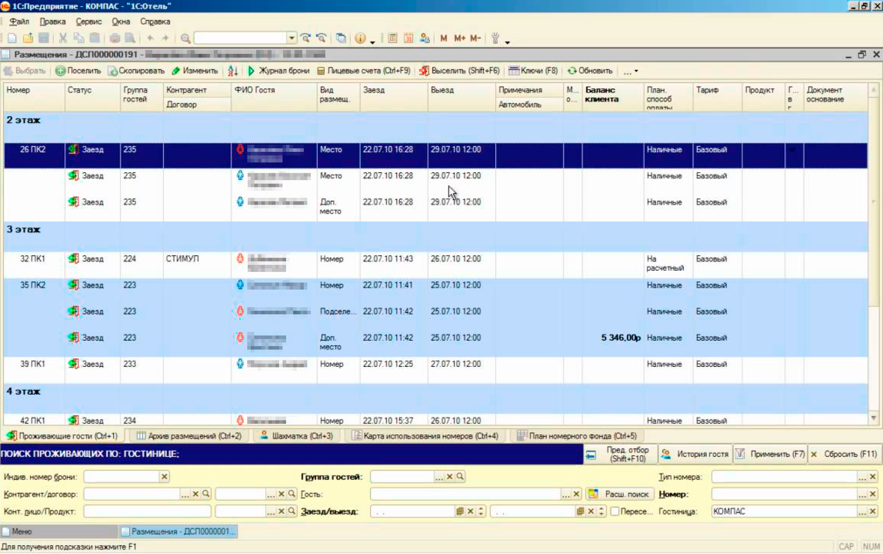Viewport: 883px width, 554px height.
Task: Click the Find magnifier icon in toolbar
Action: [x=185, y=38]
